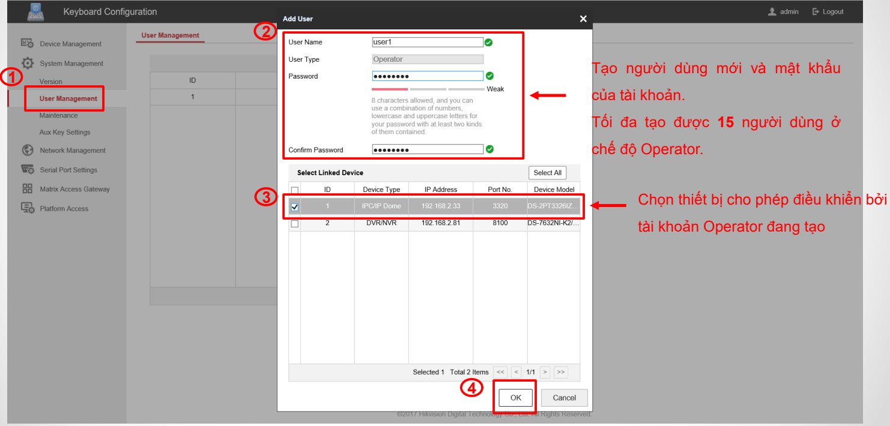Click the Select All button
This screenshot has width=890, height=426.
tap(547, 173)
